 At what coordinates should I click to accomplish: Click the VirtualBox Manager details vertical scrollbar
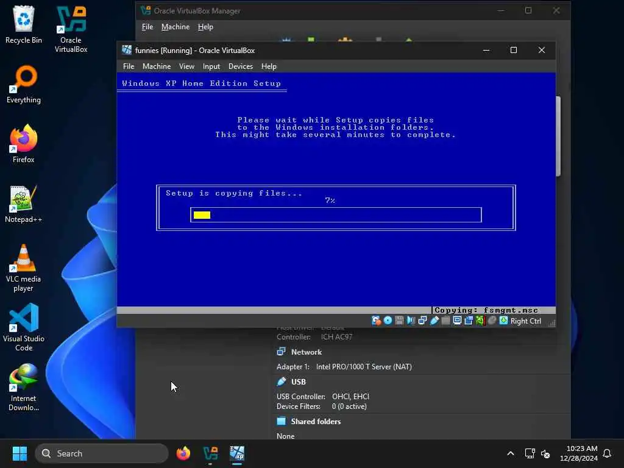click(x=558, y=136)
